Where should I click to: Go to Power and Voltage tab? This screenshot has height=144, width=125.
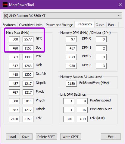[59, 25]
